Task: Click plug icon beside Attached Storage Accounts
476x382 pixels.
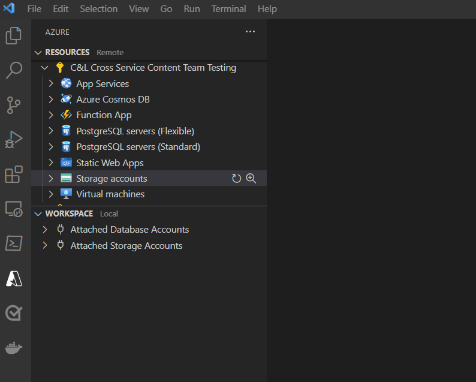Action: (x=61, y=245)
